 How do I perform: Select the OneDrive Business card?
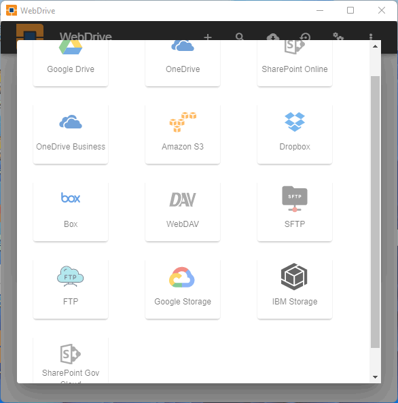pyautogui.click(x=71, y=134)
